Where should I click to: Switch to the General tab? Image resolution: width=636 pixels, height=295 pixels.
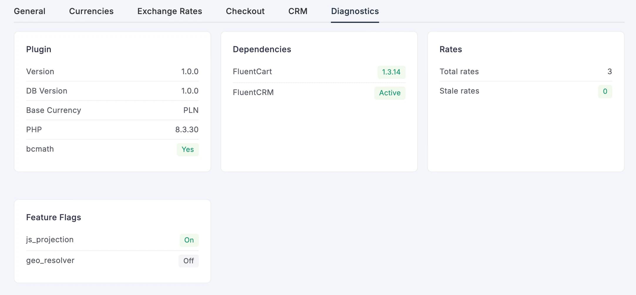coord(29,11)
